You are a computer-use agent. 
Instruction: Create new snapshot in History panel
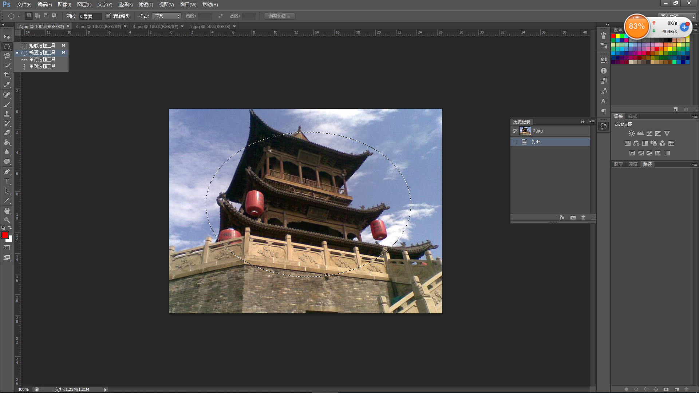coord(573,218)
